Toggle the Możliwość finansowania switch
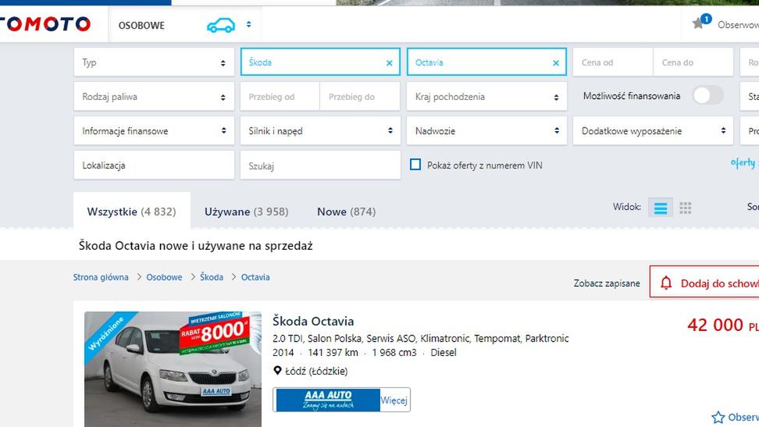This screenshot has height=427, width=759. 707,95
